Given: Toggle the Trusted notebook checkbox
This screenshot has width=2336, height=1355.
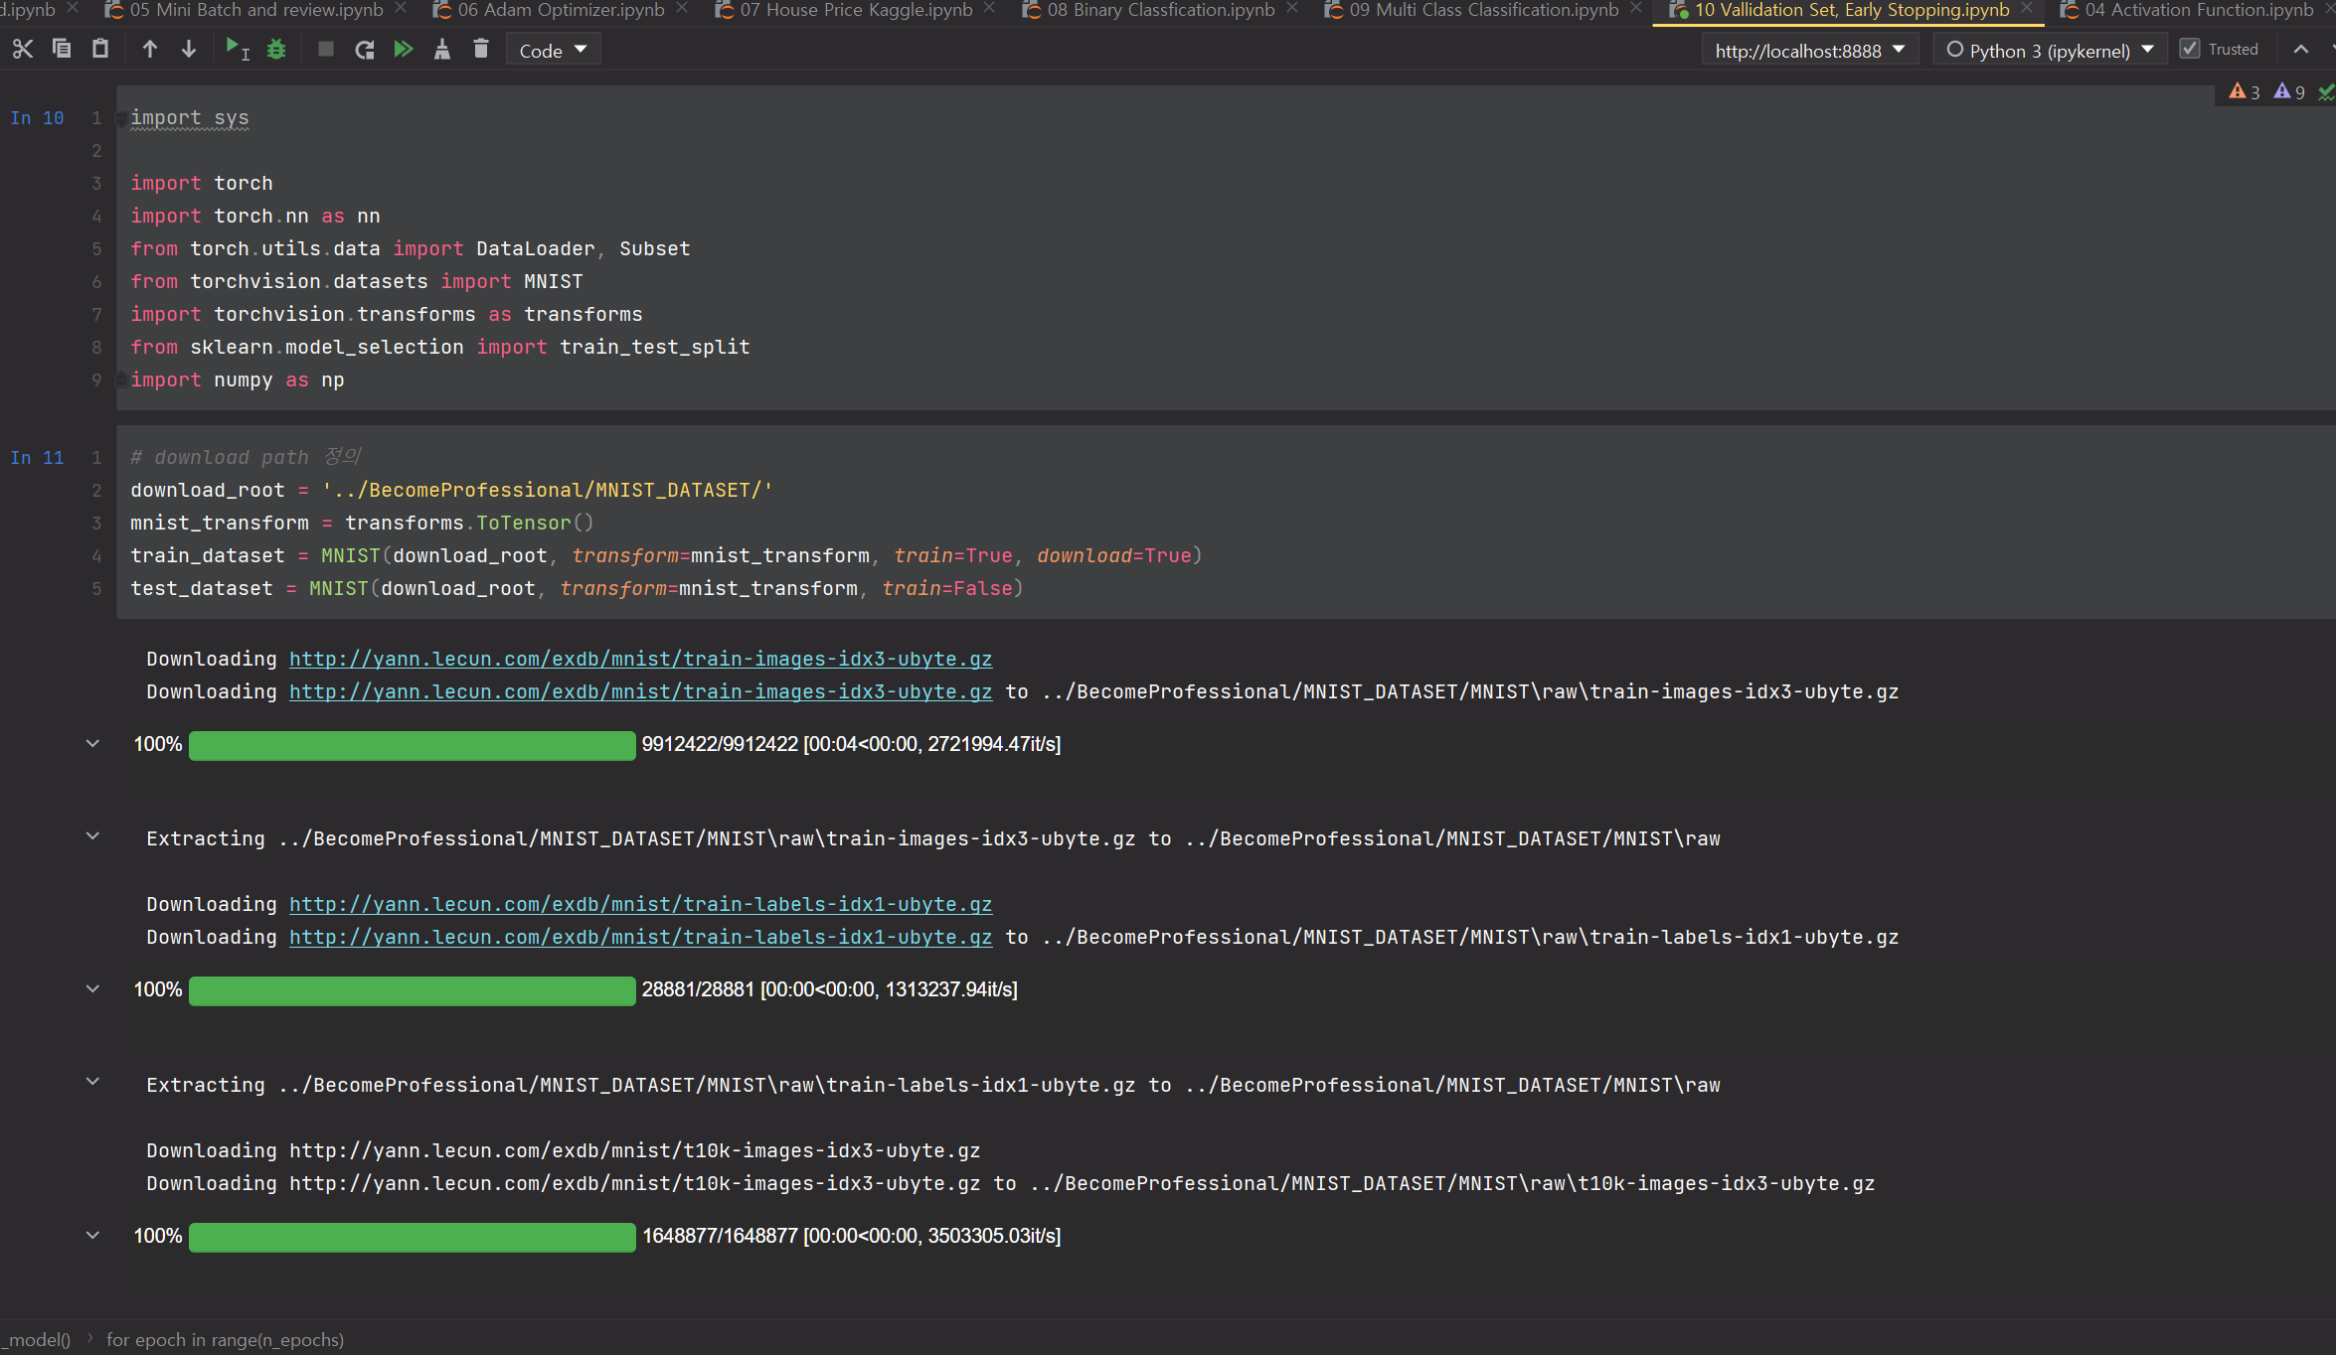Looking at the screenshot, I should (x=2190, y=49).
